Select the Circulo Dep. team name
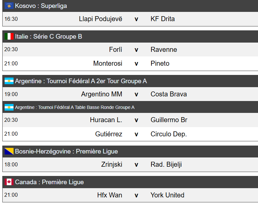258x204 pixels. tap(169, 134)
